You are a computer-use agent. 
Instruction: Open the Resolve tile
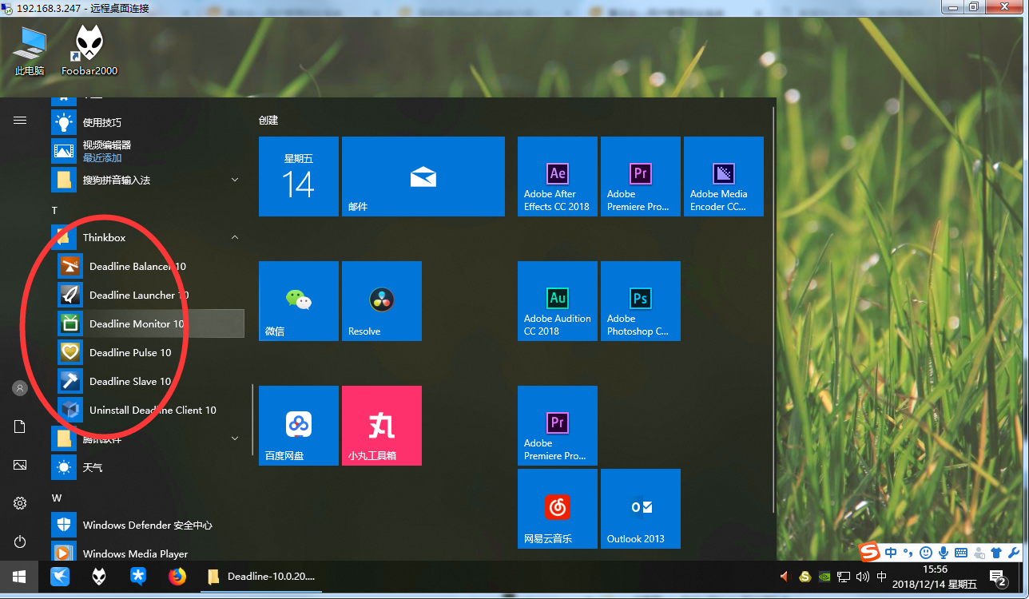coord(382,301)
